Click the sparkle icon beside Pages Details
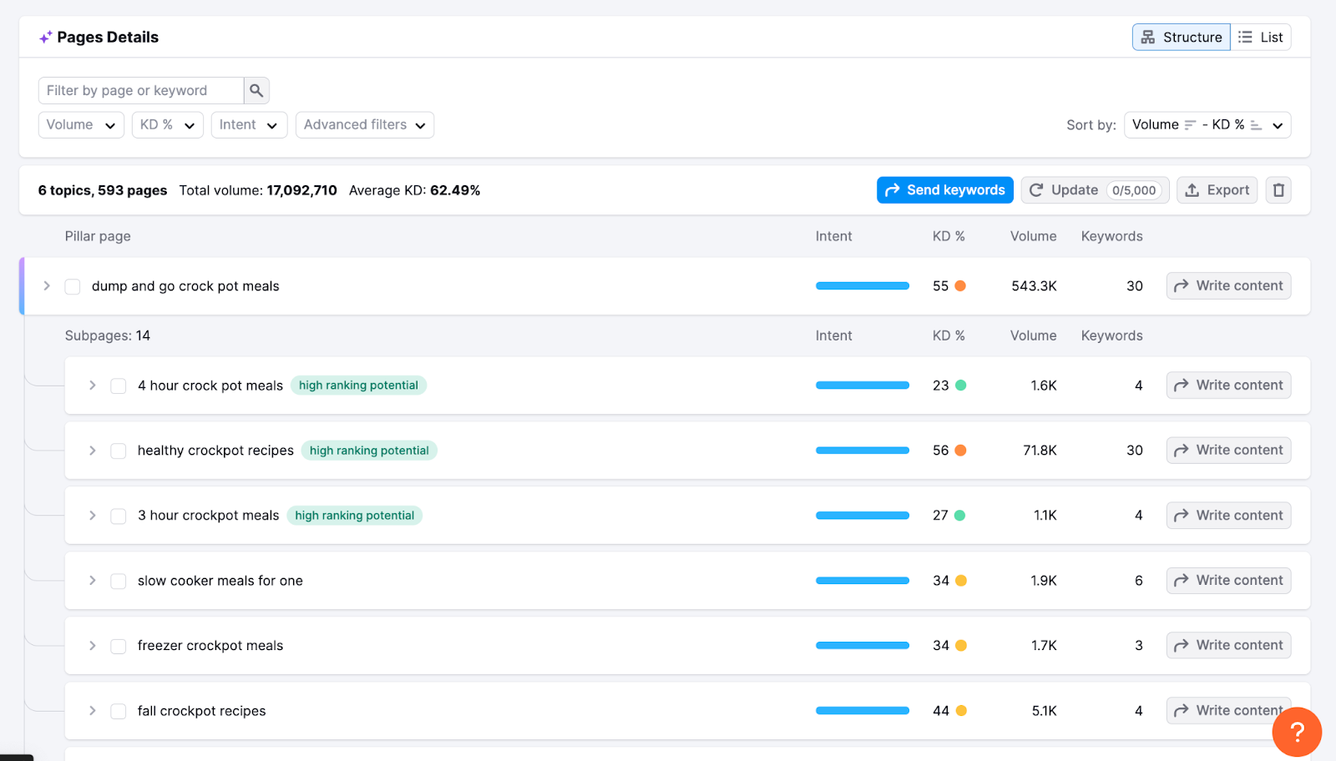 pos(46,38)
